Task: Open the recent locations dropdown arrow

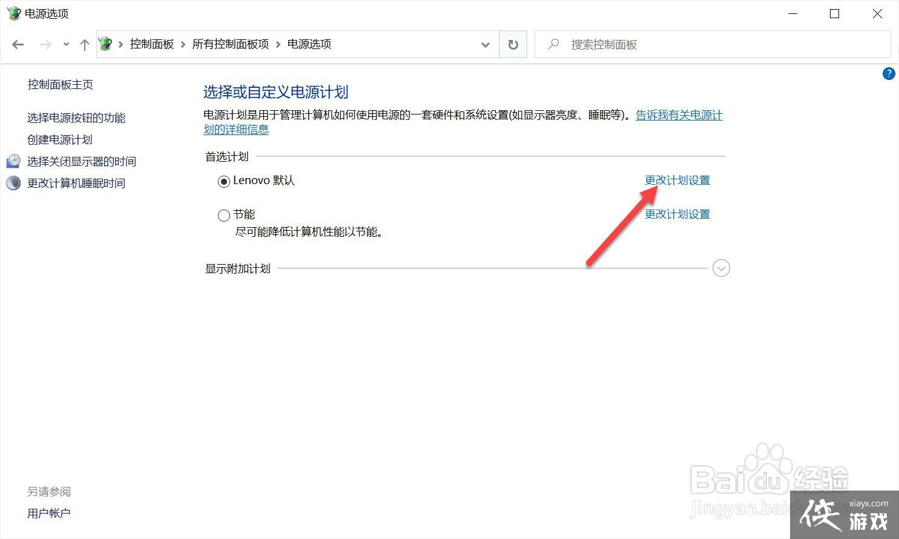Action: [66, 44]
